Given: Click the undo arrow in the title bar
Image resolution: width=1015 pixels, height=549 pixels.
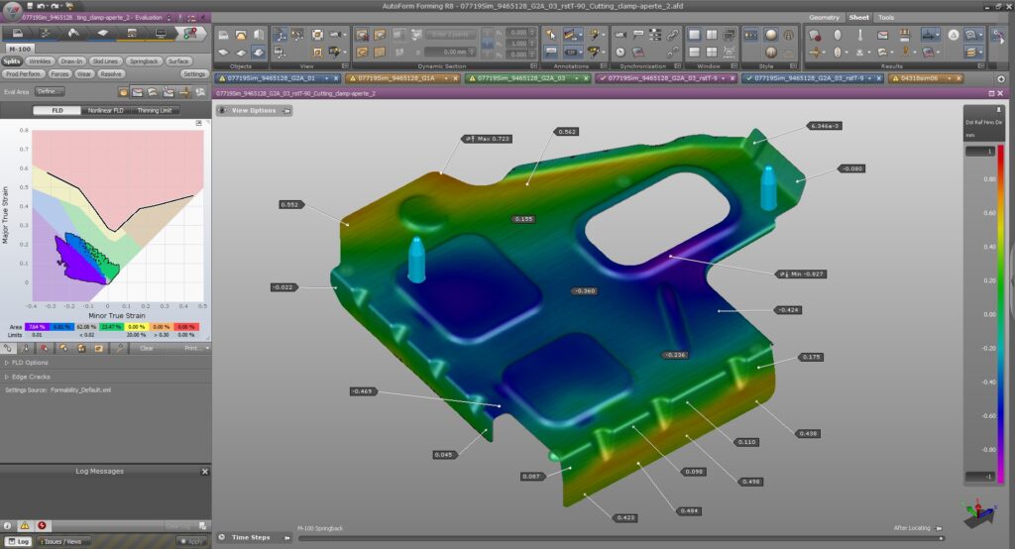Looking at the screenshot, I should (x=40, y=6).
